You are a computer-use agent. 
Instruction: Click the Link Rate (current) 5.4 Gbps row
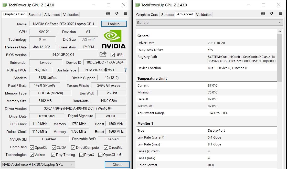[x=207, y=137]
